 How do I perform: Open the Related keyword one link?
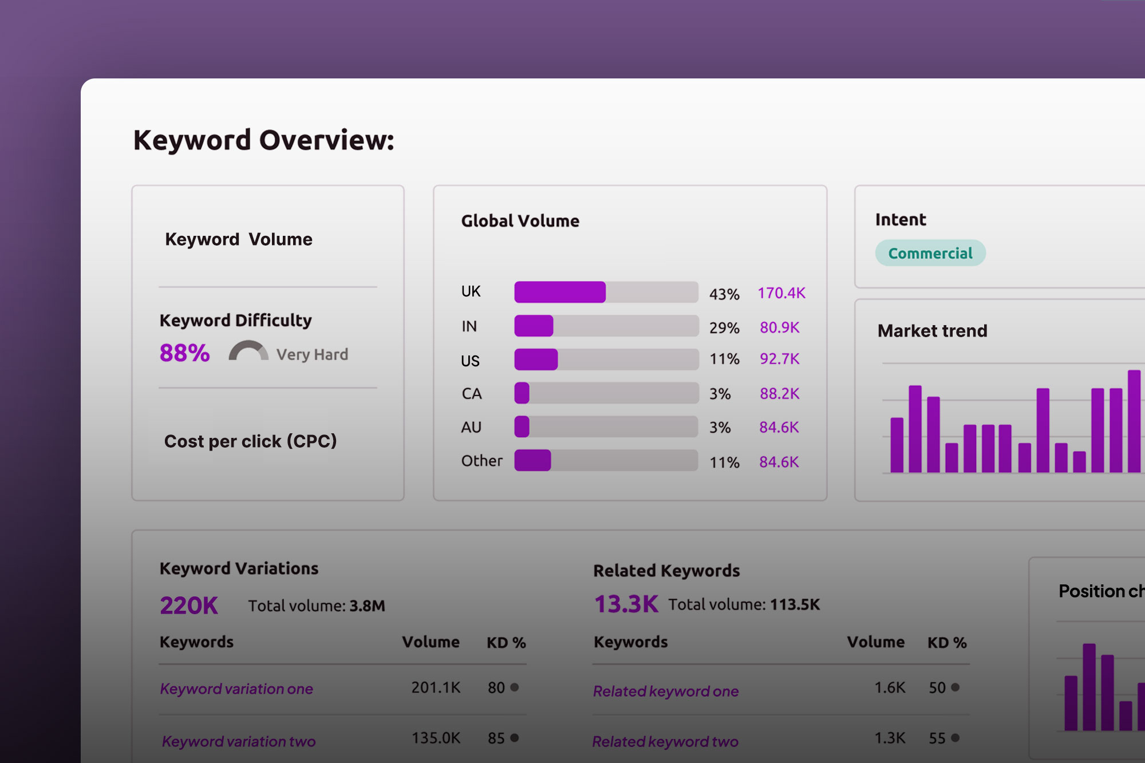tap(666, 691)
